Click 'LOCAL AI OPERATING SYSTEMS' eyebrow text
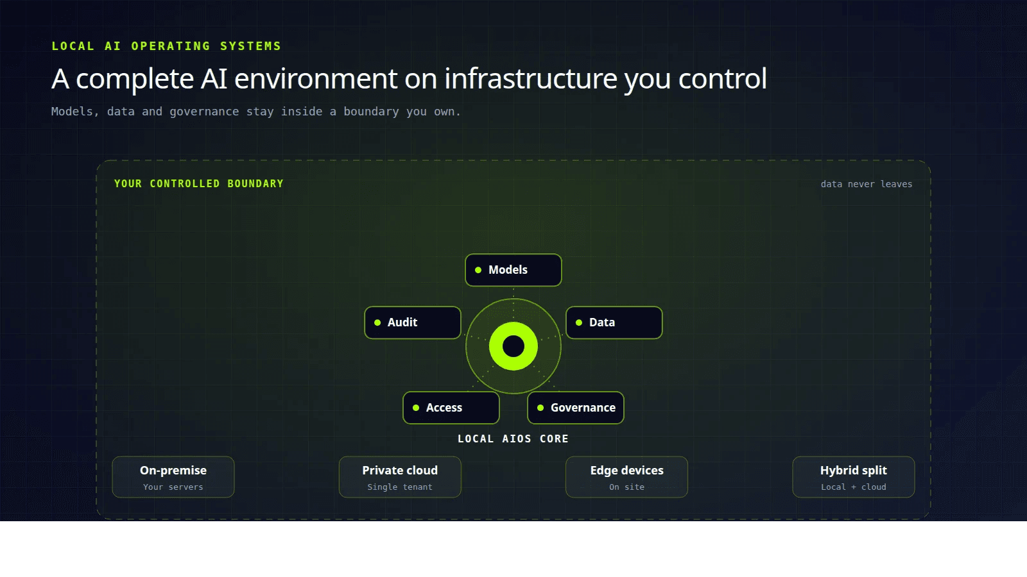 pyautogui.click(x=166, y=46)
